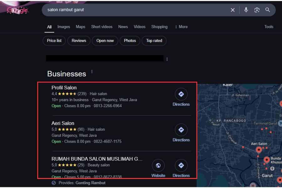Switch to the Maps tab
This screenshot has height=188, width=282.
pos(81,27)
